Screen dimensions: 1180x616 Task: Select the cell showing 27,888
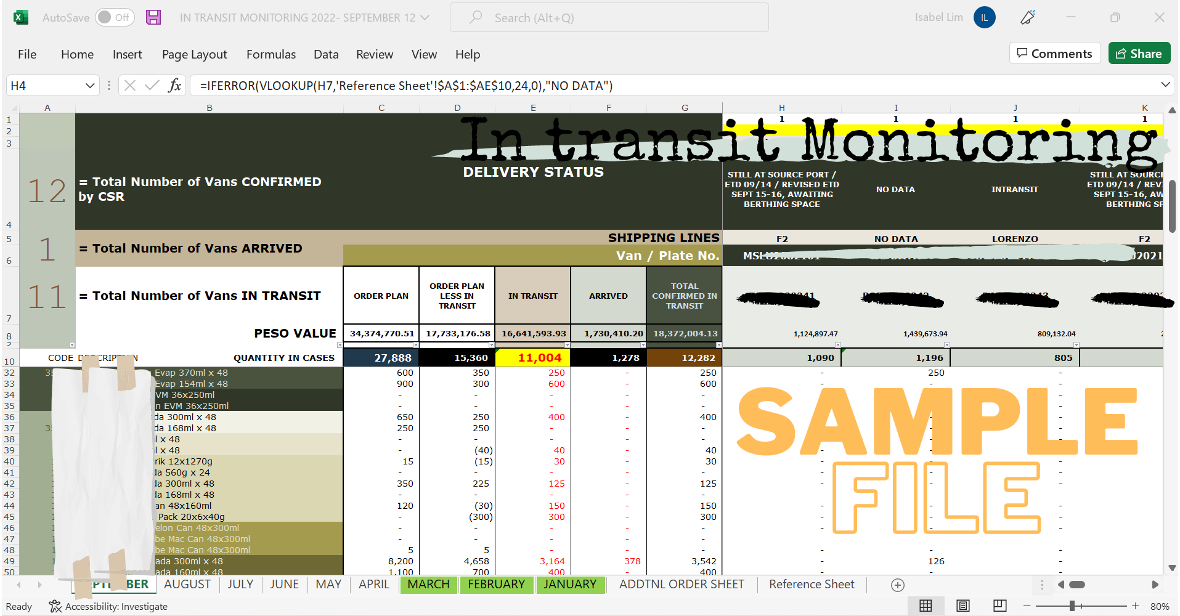tap(381, 358)
